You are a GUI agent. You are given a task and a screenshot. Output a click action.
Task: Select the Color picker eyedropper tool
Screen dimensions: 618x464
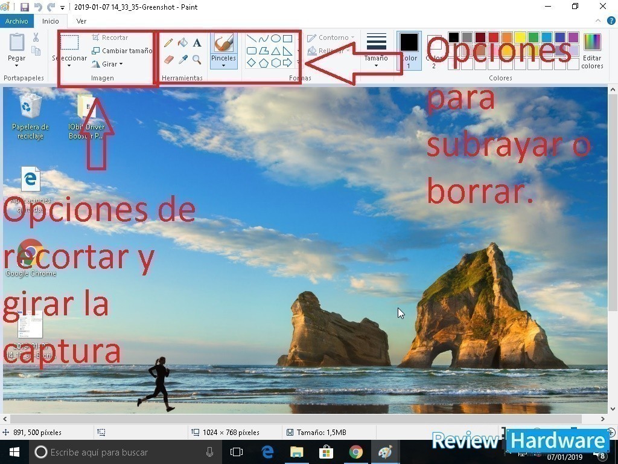coord(182,60)
